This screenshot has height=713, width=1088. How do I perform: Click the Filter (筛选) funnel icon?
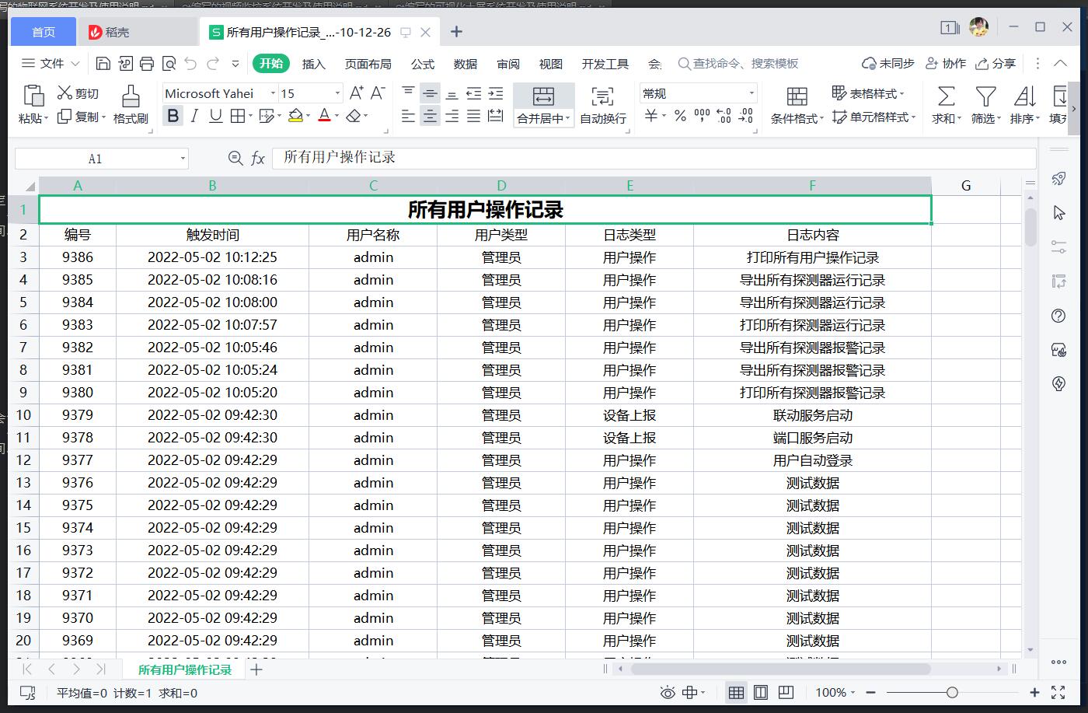[x=985, y=96]
